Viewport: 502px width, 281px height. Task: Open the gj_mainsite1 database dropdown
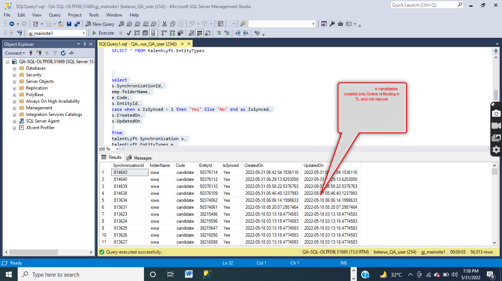click(84, 33)
